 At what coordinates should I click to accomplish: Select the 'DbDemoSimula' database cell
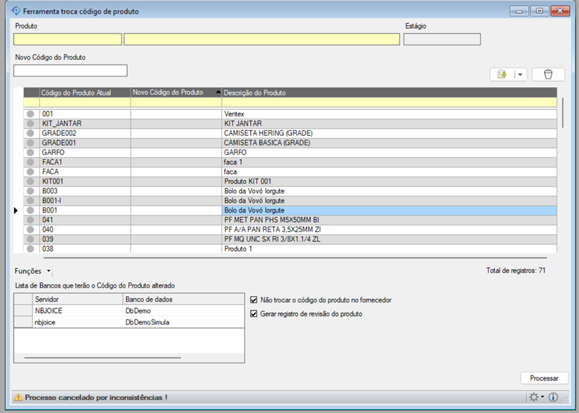pyautogui.click(x=183, y=322)
